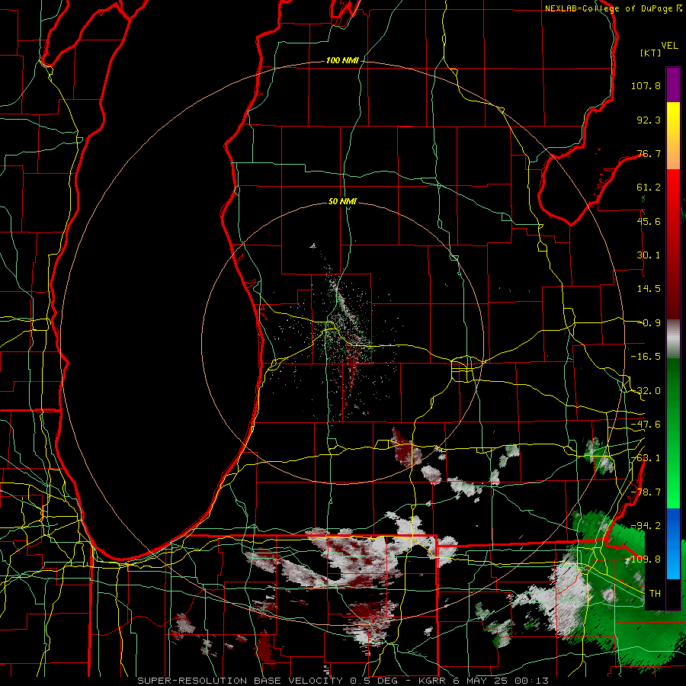Screen dimensions: 686x686
Task: Click the -78.7 legend value
Action: [x=646, y=492]
